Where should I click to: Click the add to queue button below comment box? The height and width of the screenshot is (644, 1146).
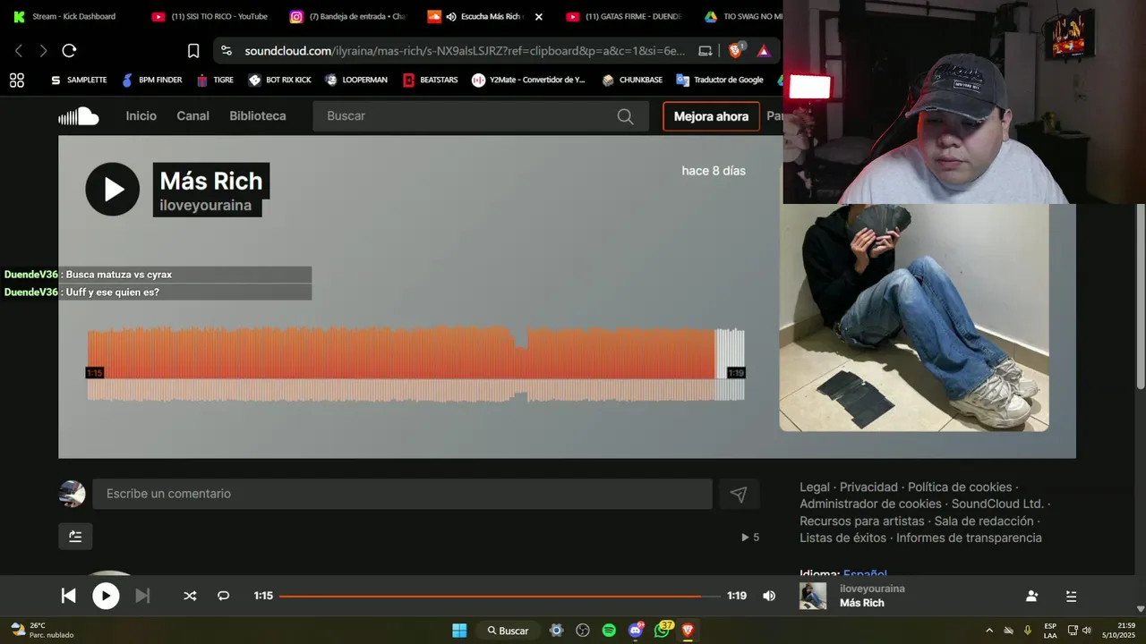(x=75, y=537)
